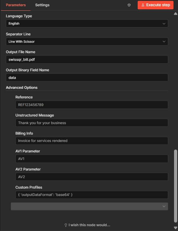This screenshot has width=178, height=231.
Task: Click the scrollbar down arrow
Action: pos(176,228)
